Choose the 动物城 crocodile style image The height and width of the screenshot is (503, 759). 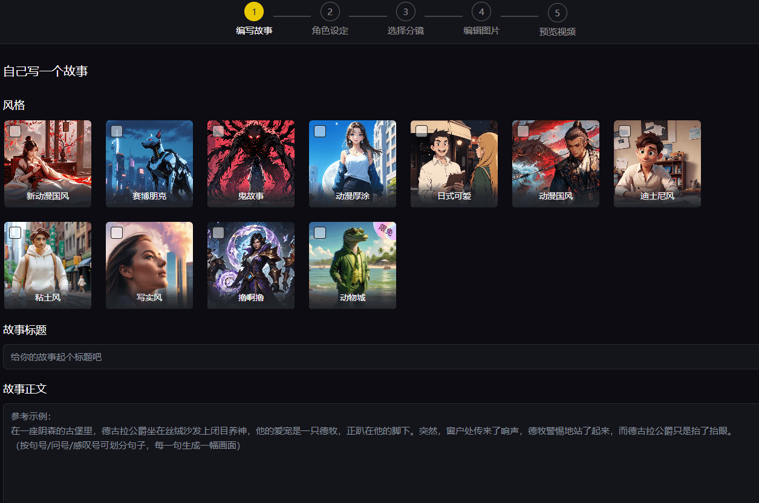[x=353, y=265]
